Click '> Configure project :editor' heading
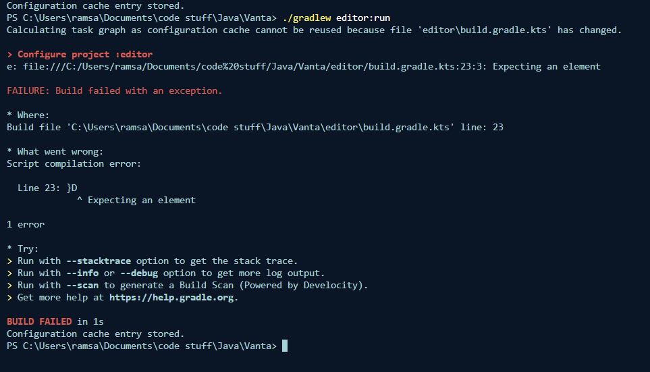 pos(80,54)
